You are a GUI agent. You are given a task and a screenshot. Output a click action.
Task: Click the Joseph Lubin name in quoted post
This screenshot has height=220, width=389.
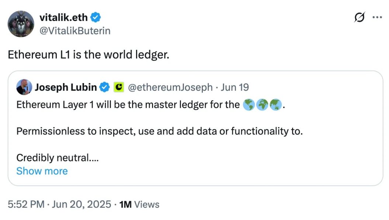[66, 87]
